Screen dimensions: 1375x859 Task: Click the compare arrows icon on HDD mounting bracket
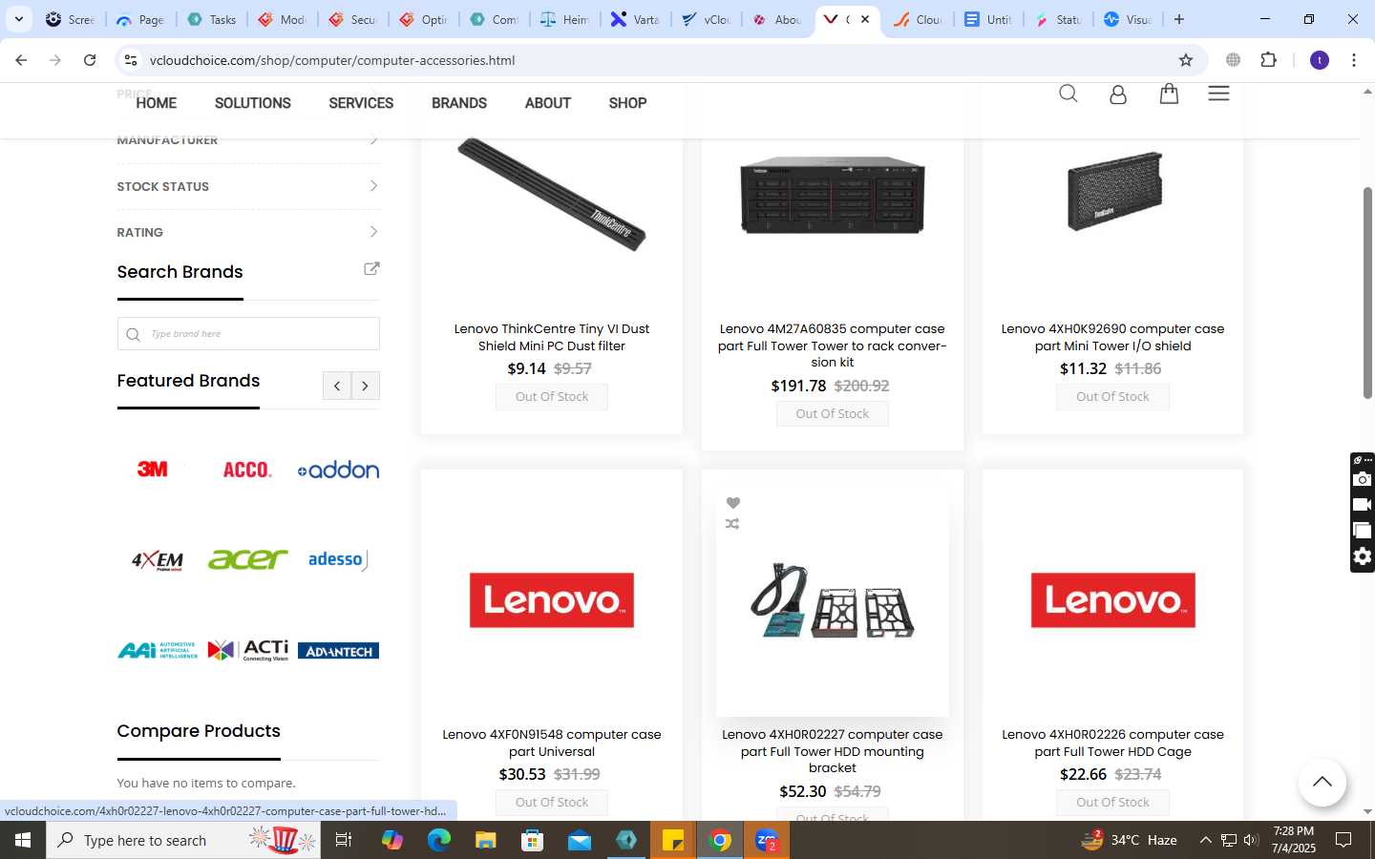tap(732, 524)
